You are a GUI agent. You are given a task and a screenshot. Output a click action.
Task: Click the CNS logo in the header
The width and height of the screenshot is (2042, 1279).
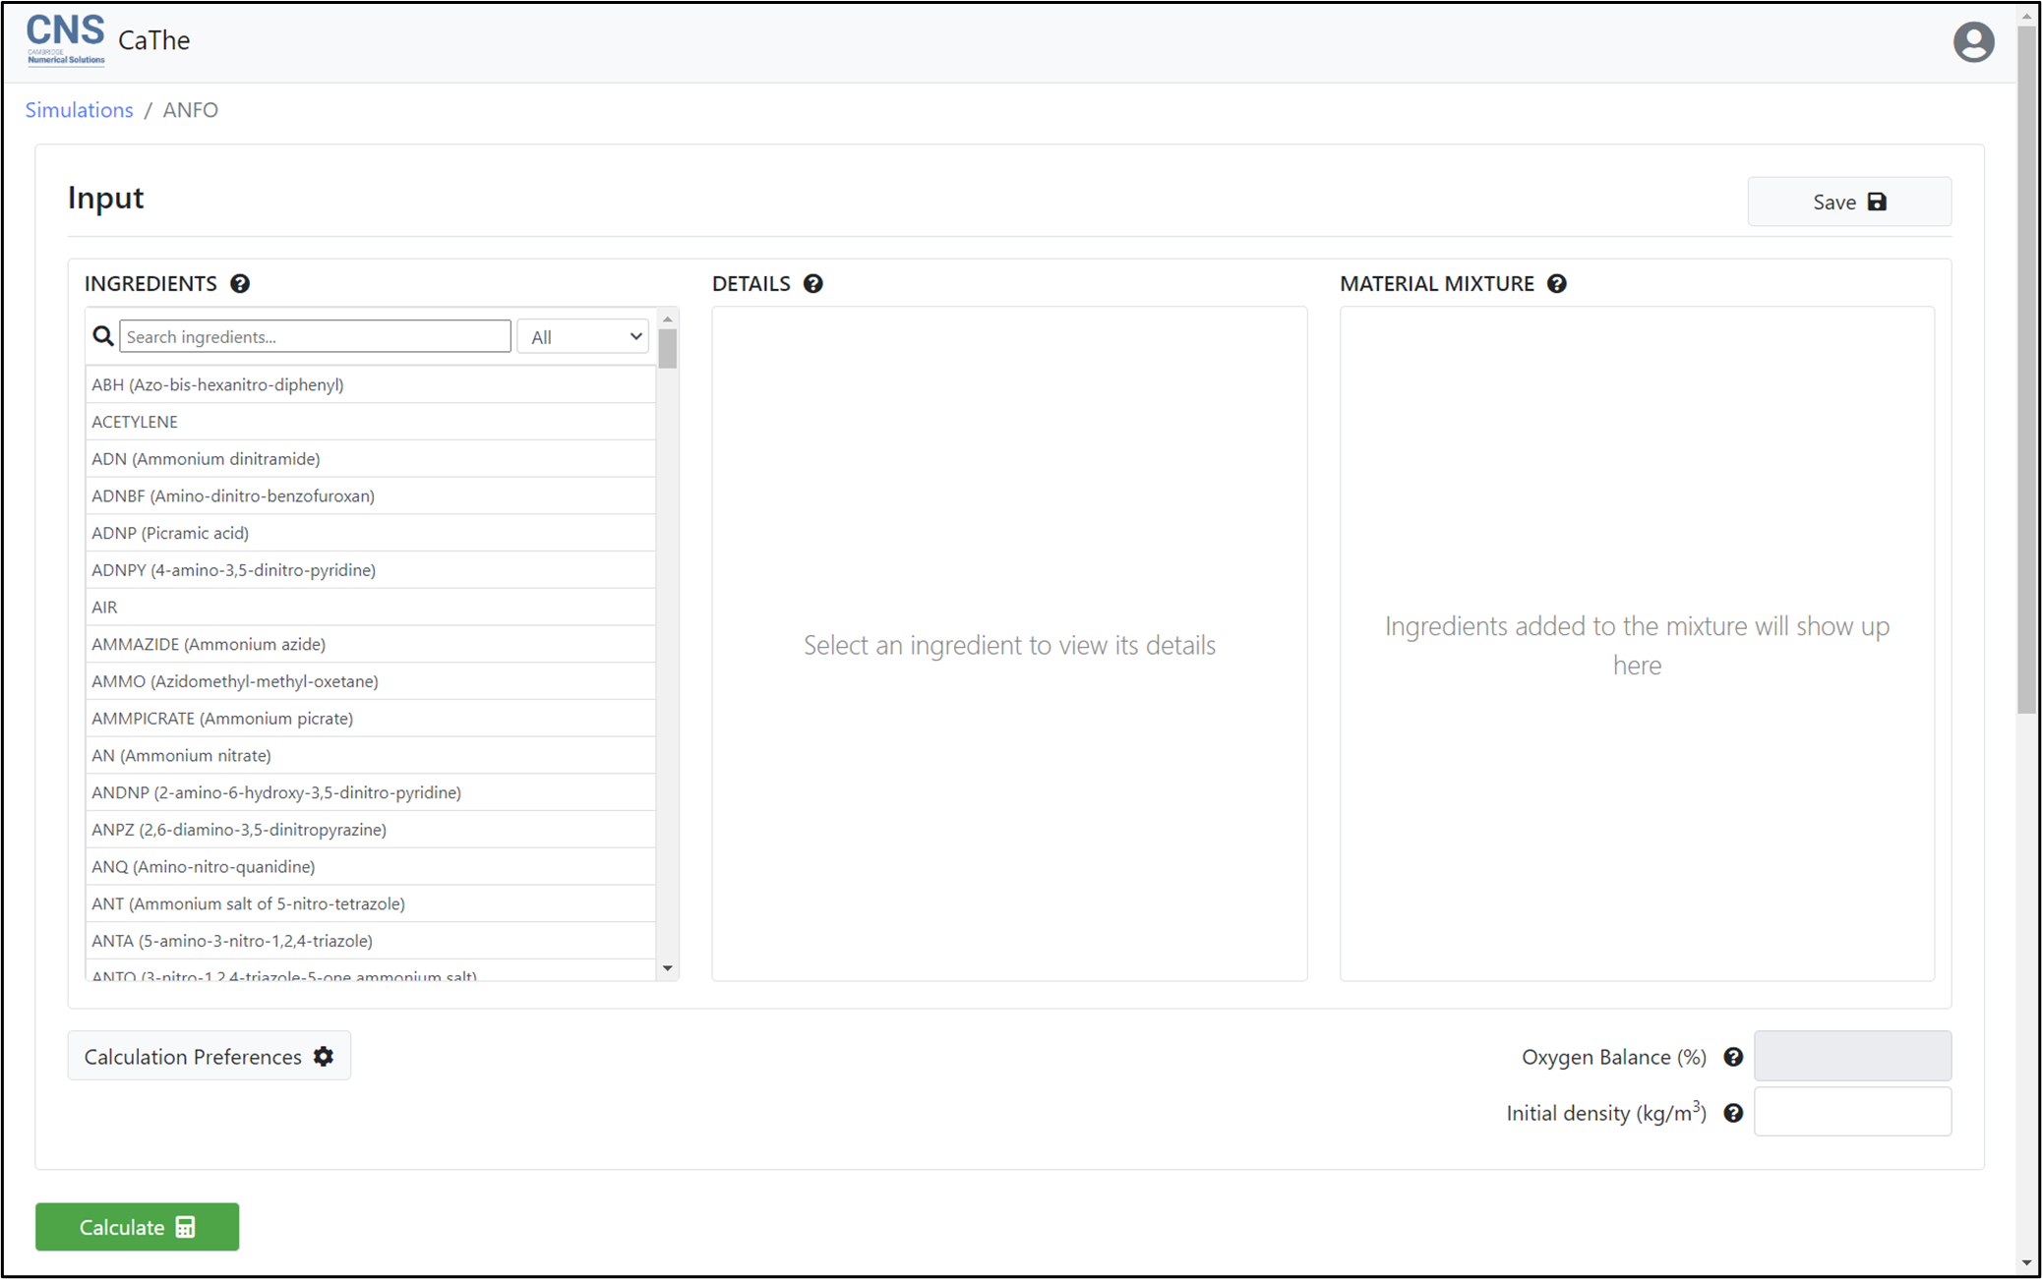click(65, 39)
